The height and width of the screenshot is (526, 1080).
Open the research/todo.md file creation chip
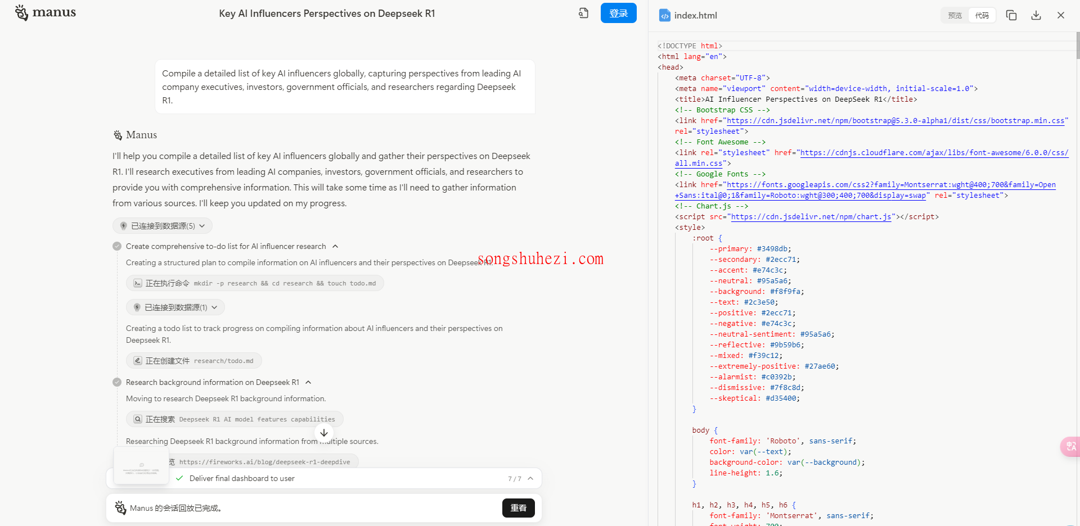[194, 361]
